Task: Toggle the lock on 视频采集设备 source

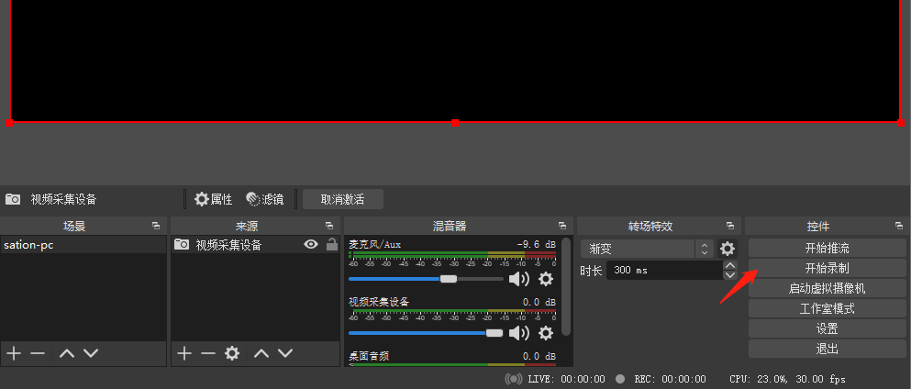Action: click(332, 244)
